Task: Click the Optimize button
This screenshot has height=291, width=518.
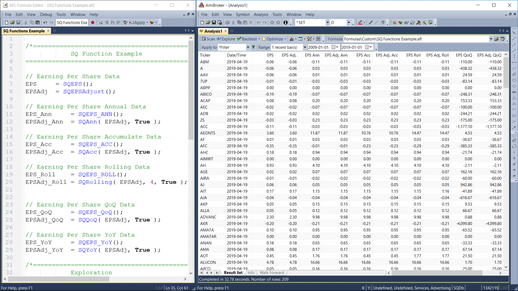Action: (272, 39)
